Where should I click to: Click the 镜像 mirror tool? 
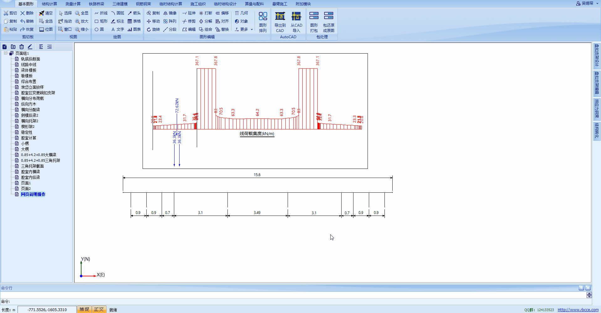point(170,13)
